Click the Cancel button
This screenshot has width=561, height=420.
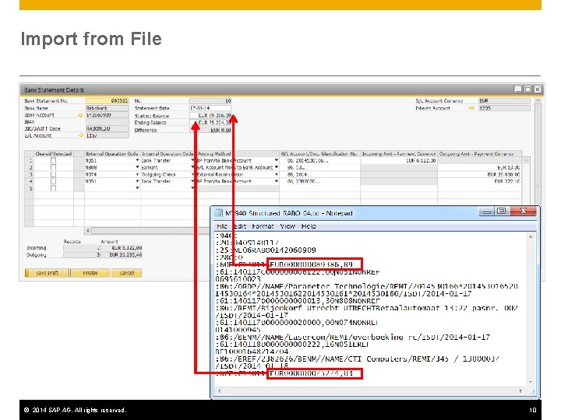point(127,273)
